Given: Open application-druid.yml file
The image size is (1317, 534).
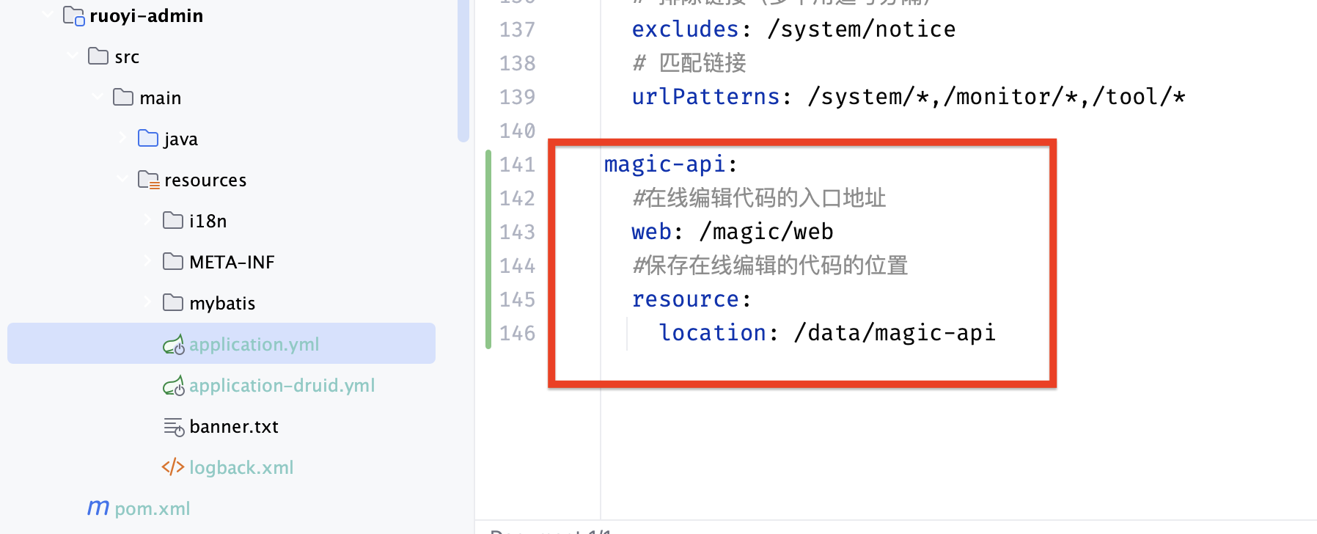Looking at the screenshot, I should (282, 385).
